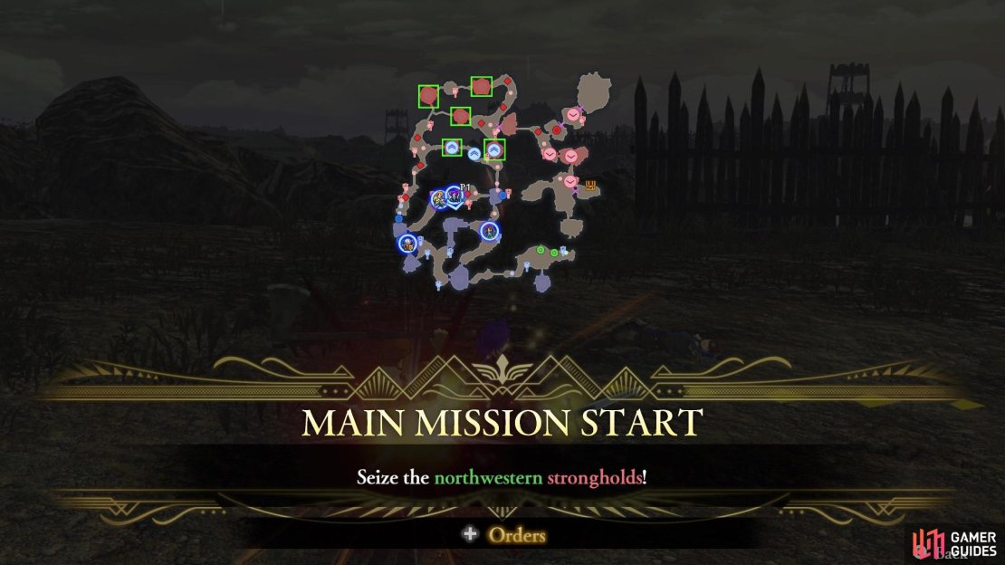Click the plus icon next to Orders

(470, 533)
